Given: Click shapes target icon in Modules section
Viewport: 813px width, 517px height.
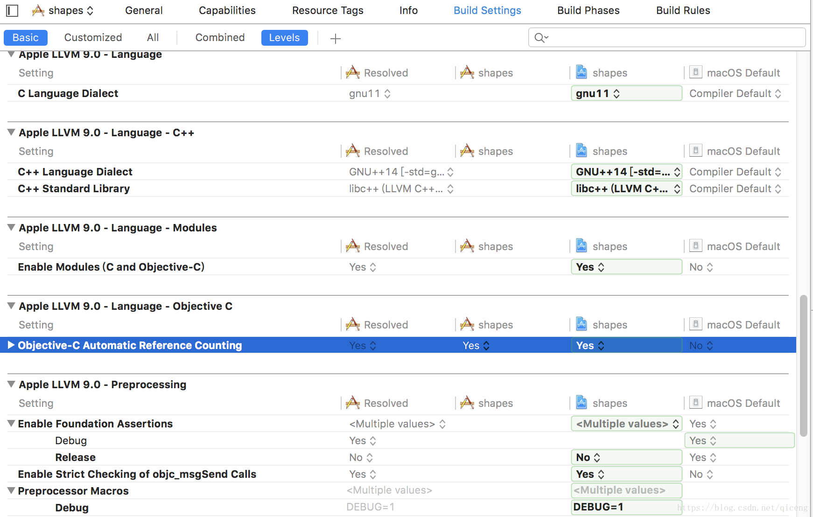Looking at the screenshot, I should (467, 246).
